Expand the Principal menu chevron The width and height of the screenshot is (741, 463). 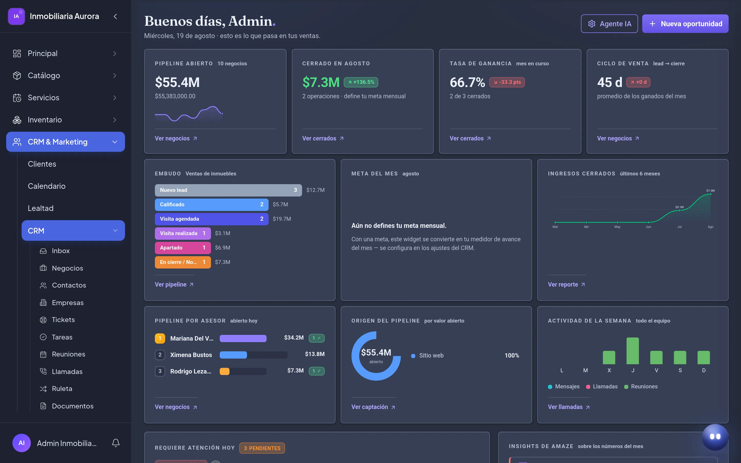coord(114,54)
